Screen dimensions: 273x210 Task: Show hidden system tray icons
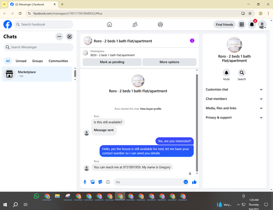[238, 205]
